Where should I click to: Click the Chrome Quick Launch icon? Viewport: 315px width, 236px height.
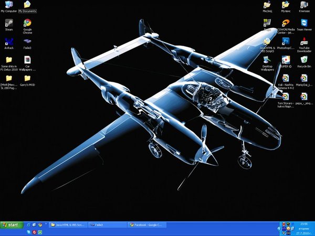tap(40, 225)
